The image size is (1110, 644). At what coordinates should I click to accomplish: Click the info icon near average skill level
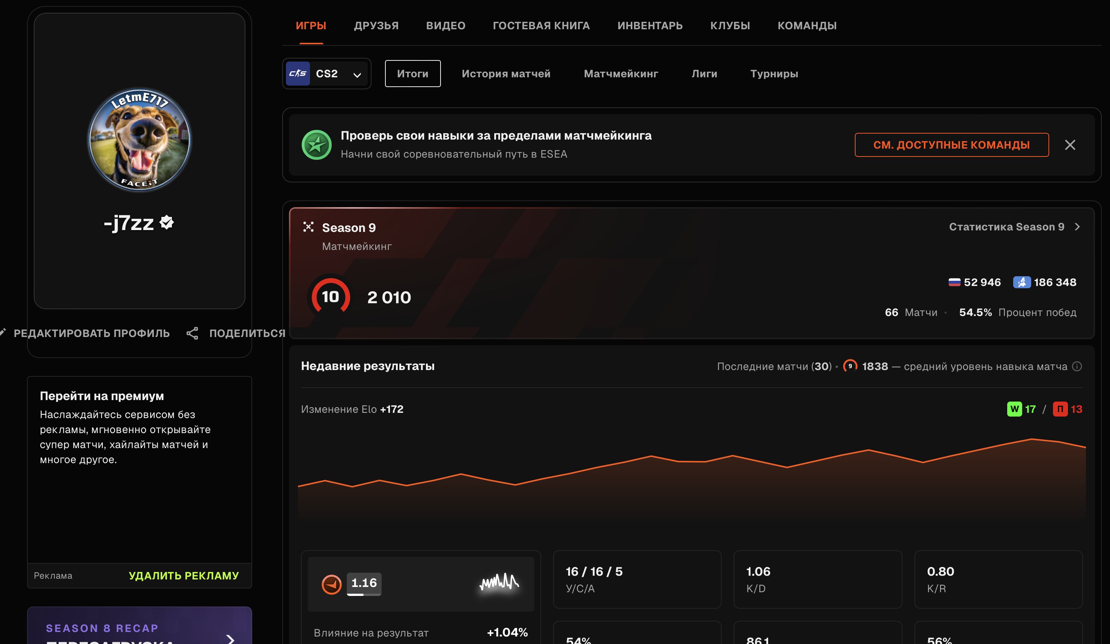(x=1077, y=367)
